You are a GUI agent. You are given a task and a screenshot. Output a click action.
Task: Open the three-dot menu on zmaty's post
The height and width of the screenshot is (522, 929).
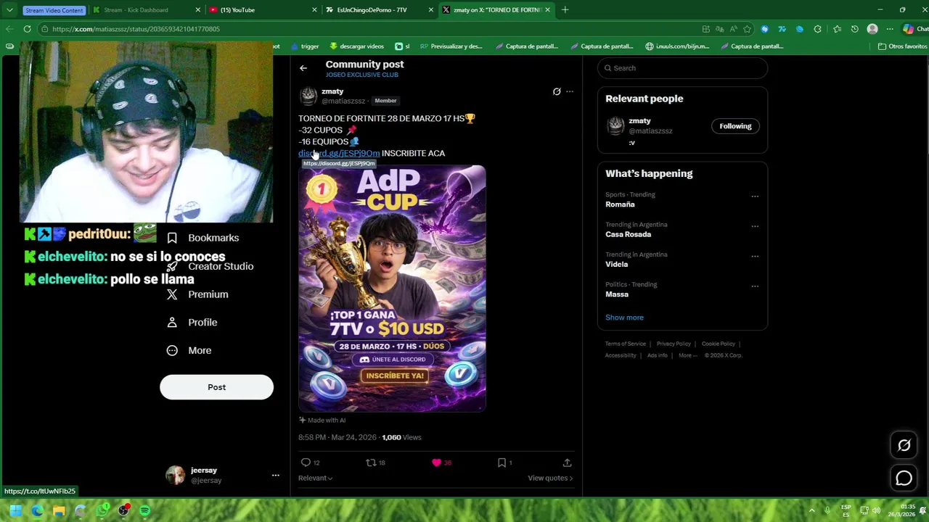click(x=570, y=92)
